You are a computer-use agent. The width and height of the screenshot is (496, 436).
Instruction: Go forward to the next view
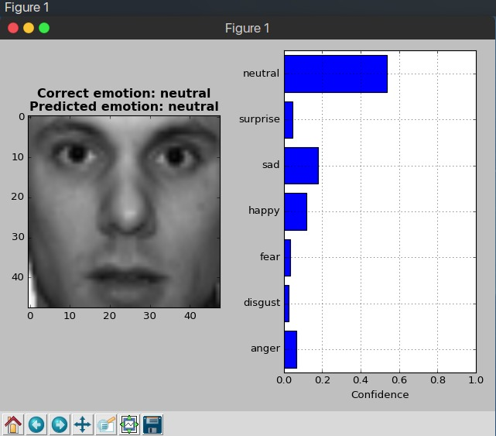60,424
